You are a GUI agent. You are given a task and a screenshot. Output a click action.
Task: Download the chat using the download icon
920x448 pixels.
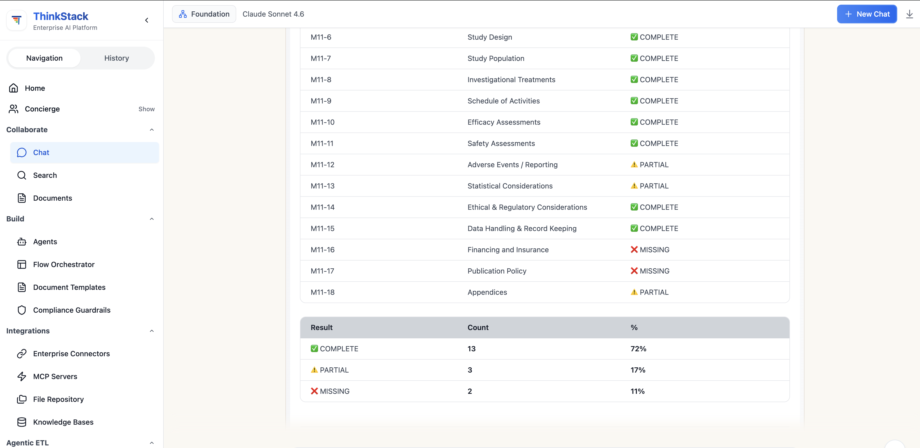pyautogui.click(x=909, y=14)
